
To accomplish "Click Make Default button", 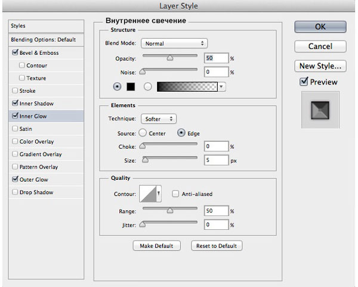I will click(x=156, y=246).
